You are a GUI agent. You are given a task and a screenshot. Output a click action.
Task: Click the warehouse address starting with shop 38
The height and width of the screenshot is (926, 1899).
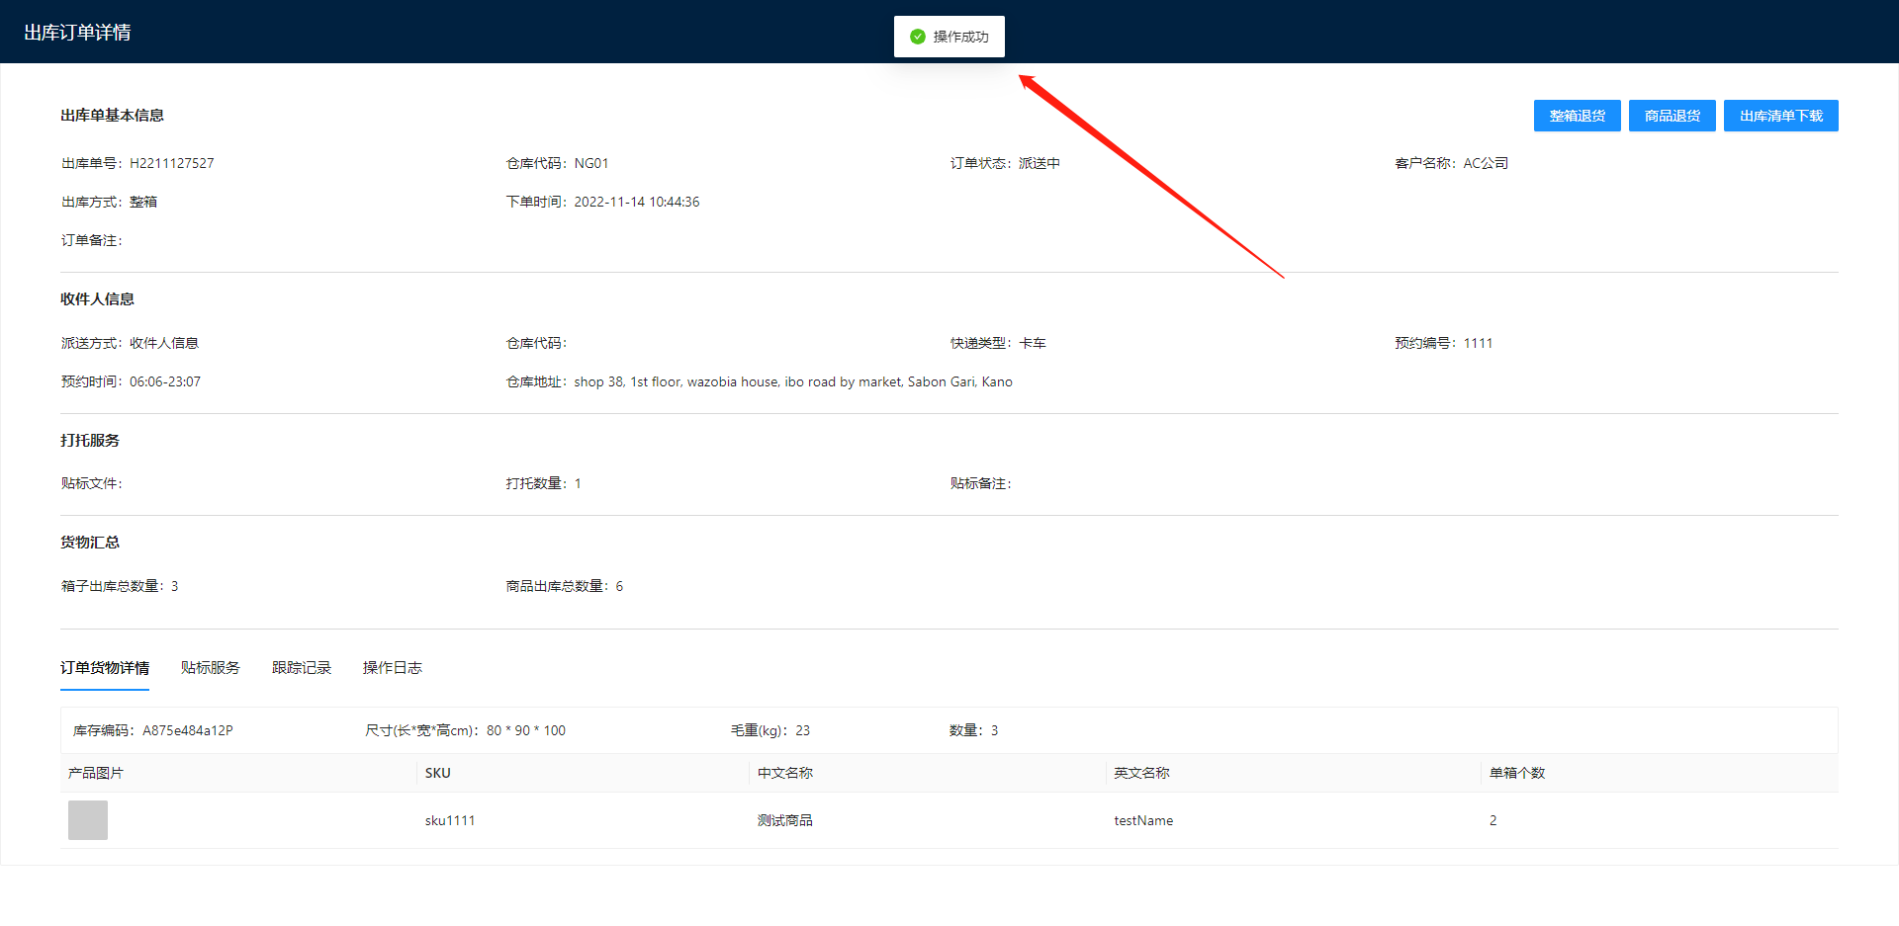793,381
